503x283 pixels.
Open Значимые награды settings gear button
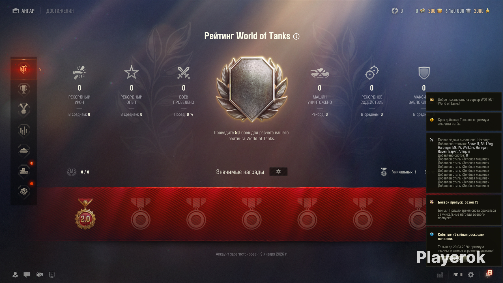[x=278, y=171]
